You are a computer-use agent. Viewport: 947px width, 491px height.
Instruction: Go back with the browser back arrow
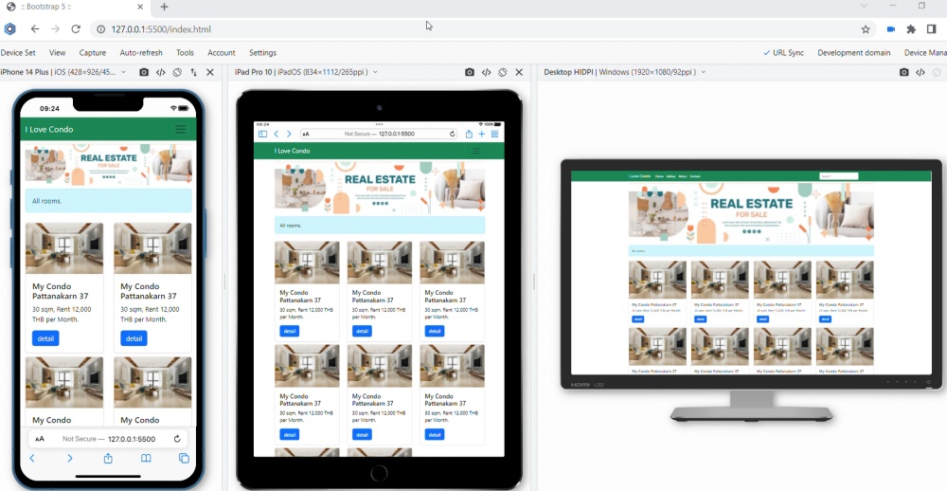pyautogui.click(x=35, y=29)
